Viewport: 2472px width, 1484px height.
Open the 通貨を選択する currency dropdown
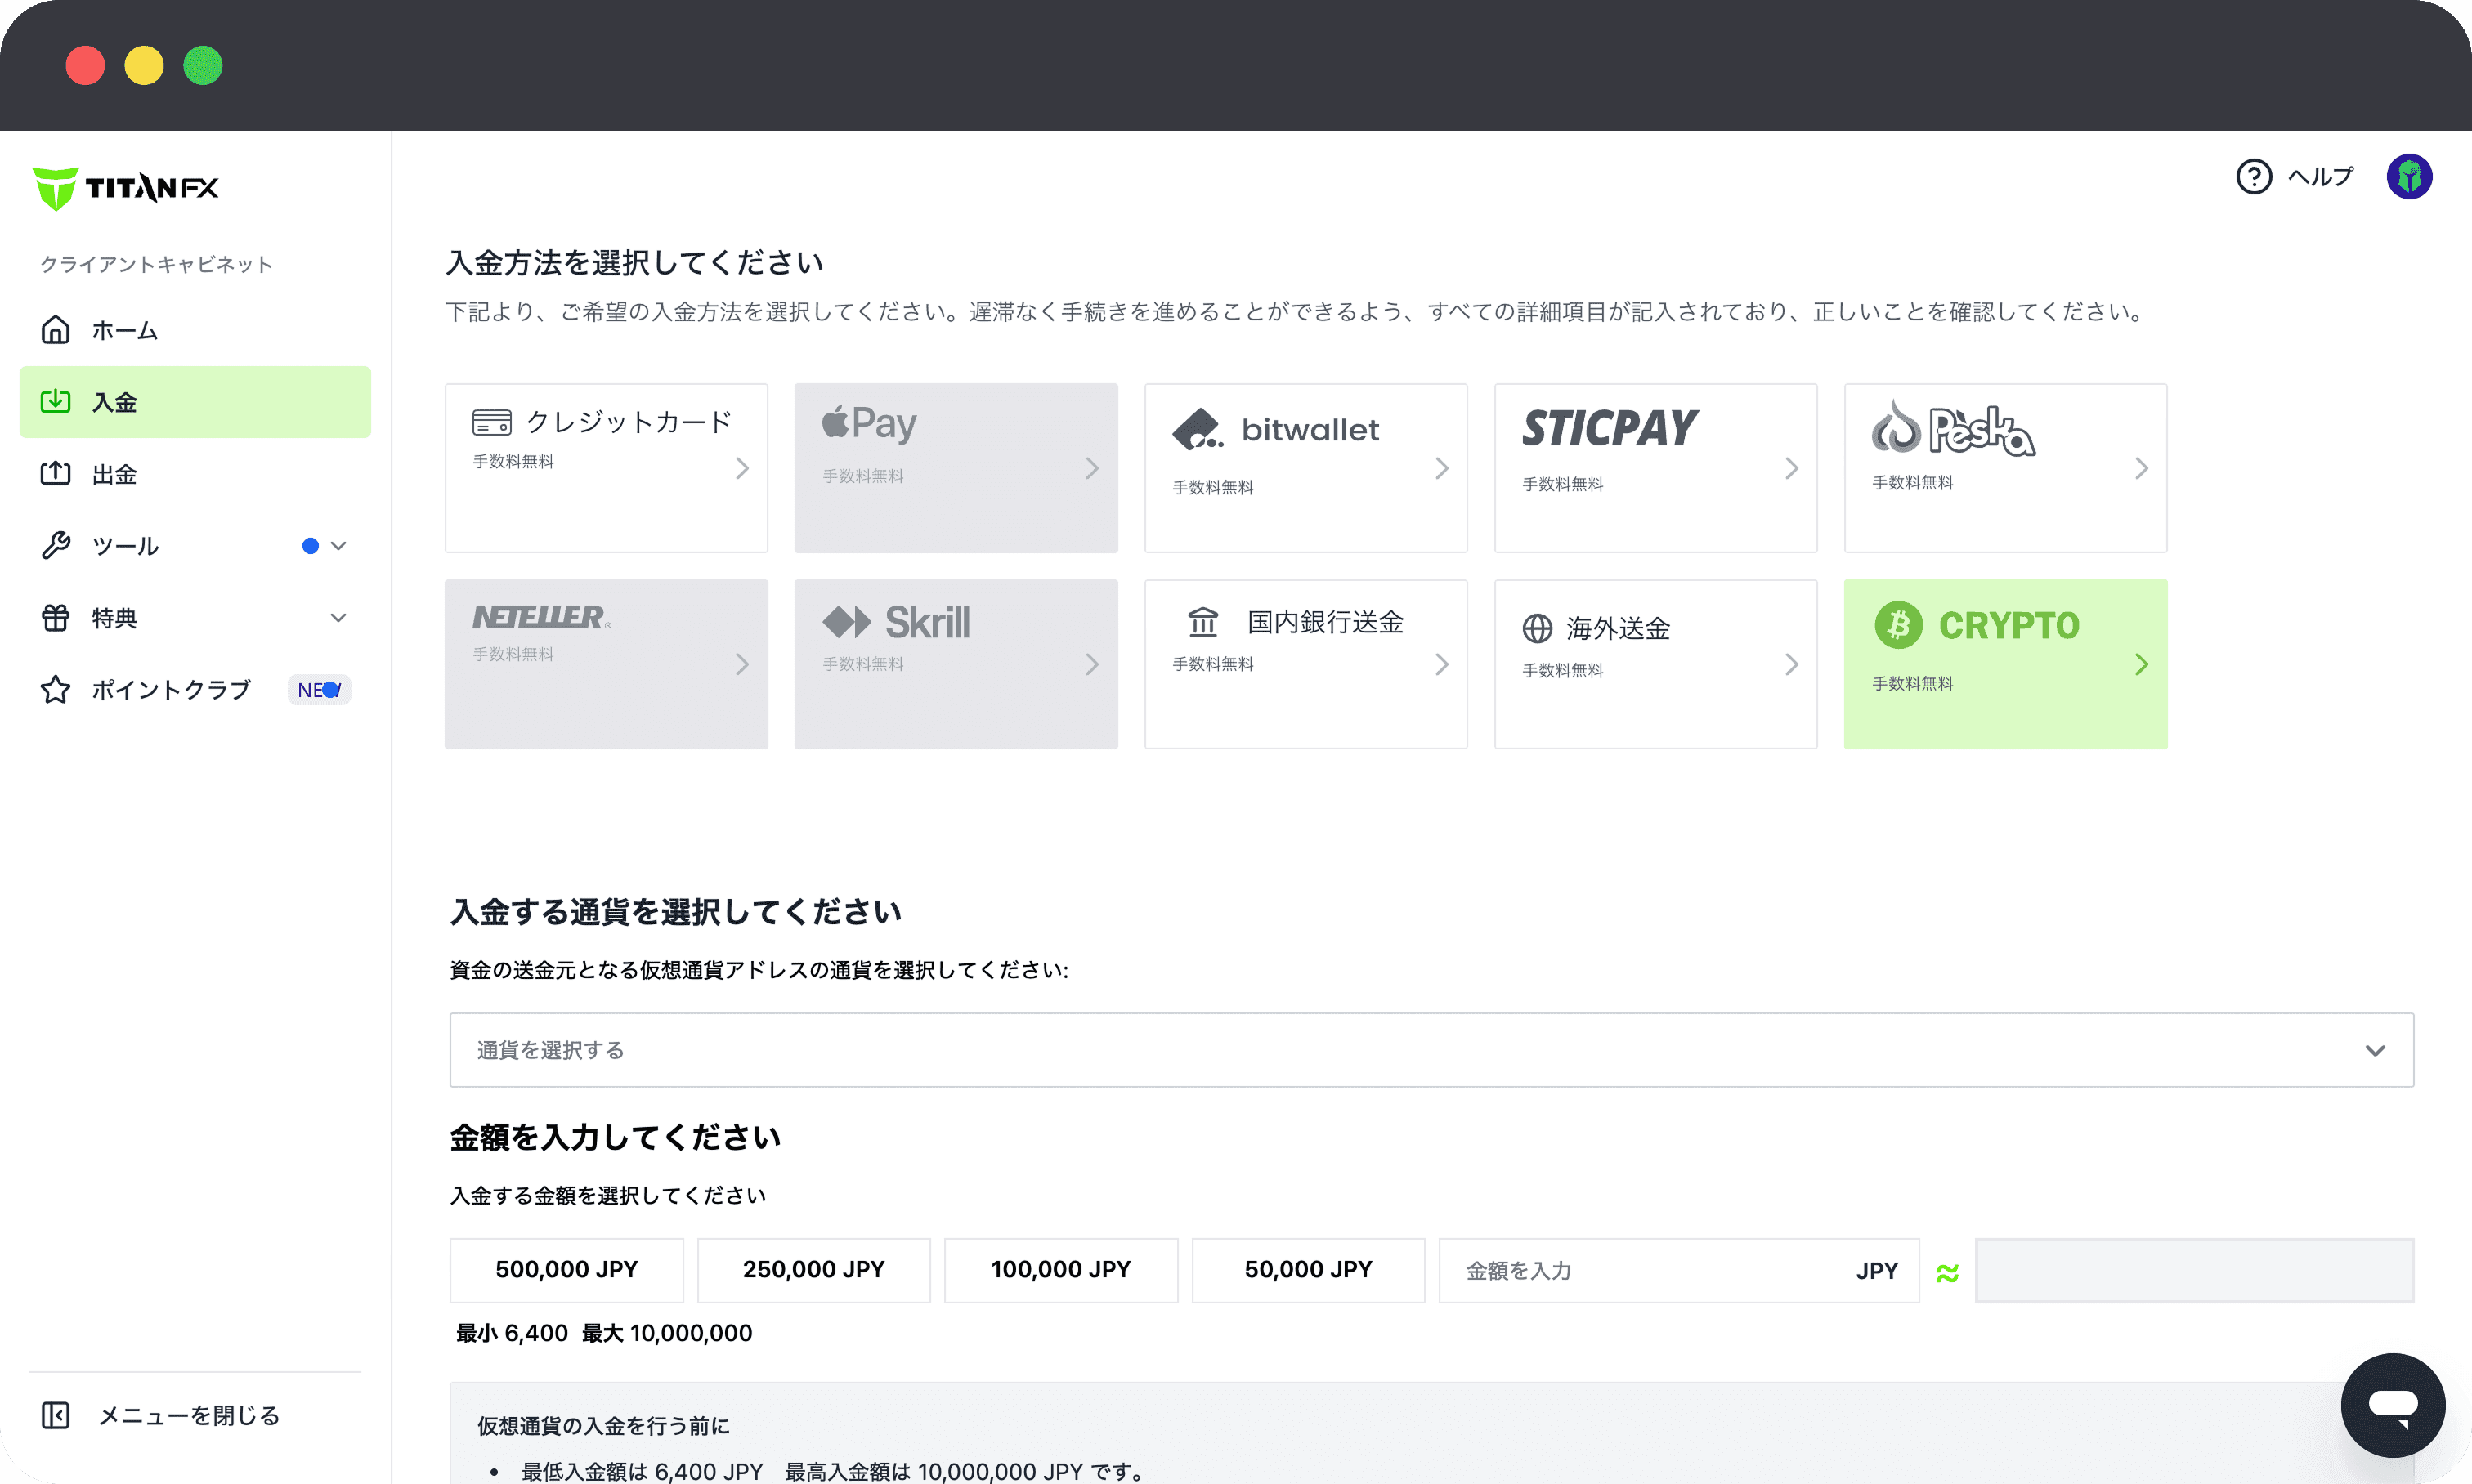1431,1050
